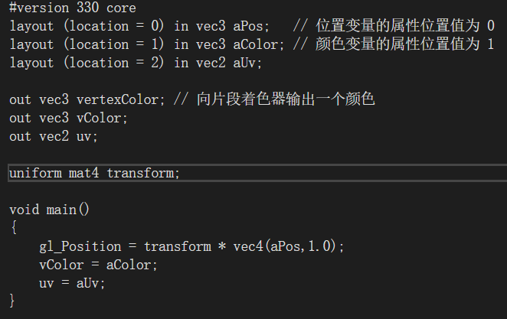Screen dimensions: 507x319
Task: Click the opening curly brace of main
Action: (x=14, y=228)
